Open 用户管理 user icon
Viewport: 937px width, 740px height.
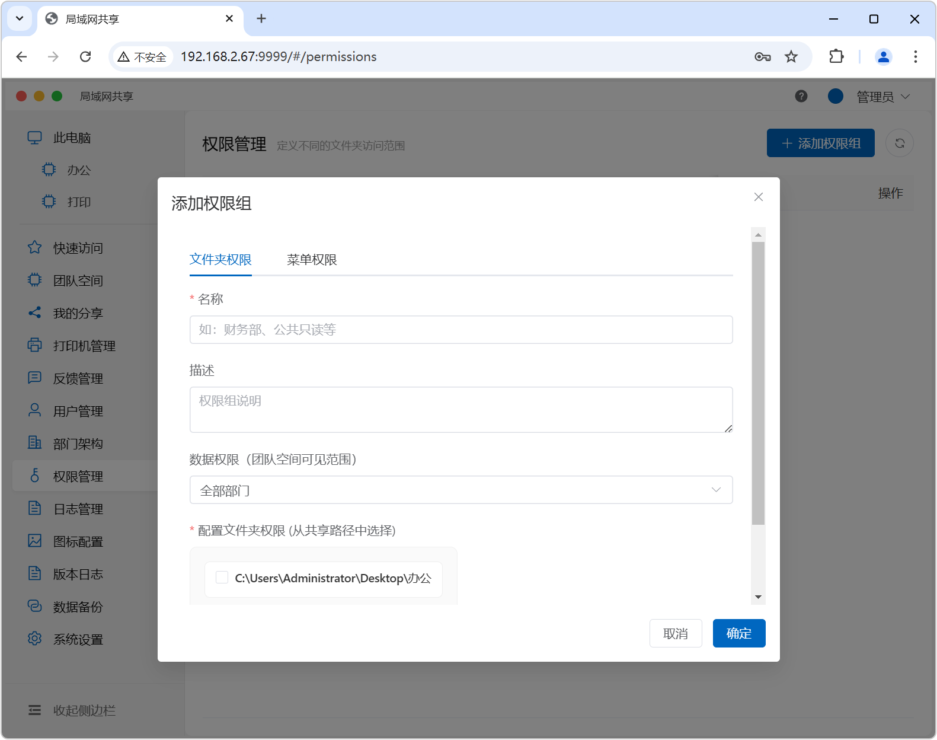pos(35,410)
